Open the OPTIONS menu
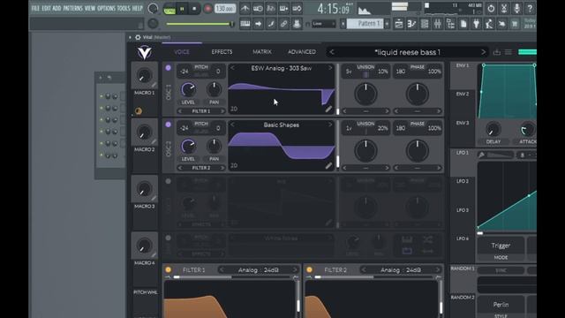Image resolution: width=565 pixels, height=318 pixels. (x=106, y=8)
